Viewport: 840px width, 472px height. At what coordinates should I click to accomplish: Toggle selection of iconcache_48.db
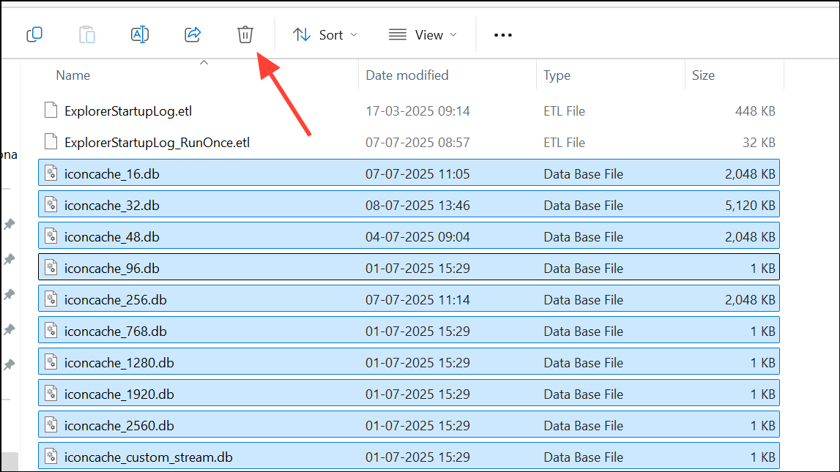(x=113, y=236)
